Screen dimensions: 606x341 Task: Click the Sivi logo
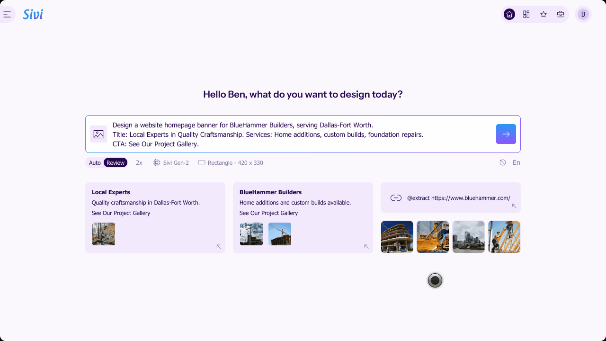click(33, 14)
